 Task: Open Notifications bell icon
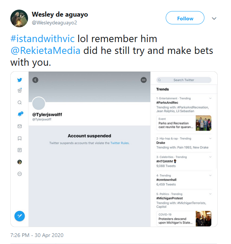(x=20, y=114)
